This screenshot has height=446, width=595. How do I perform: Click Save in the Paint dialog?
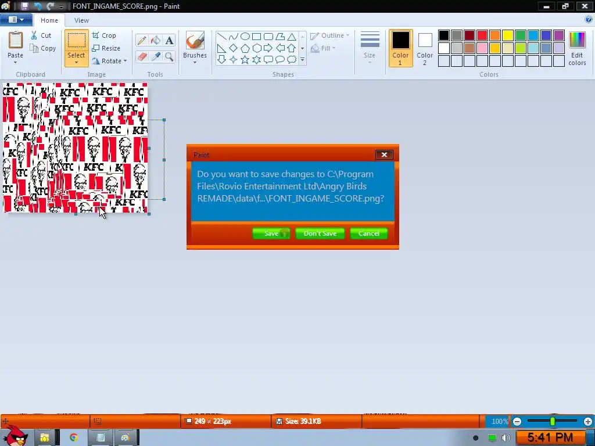271,233
